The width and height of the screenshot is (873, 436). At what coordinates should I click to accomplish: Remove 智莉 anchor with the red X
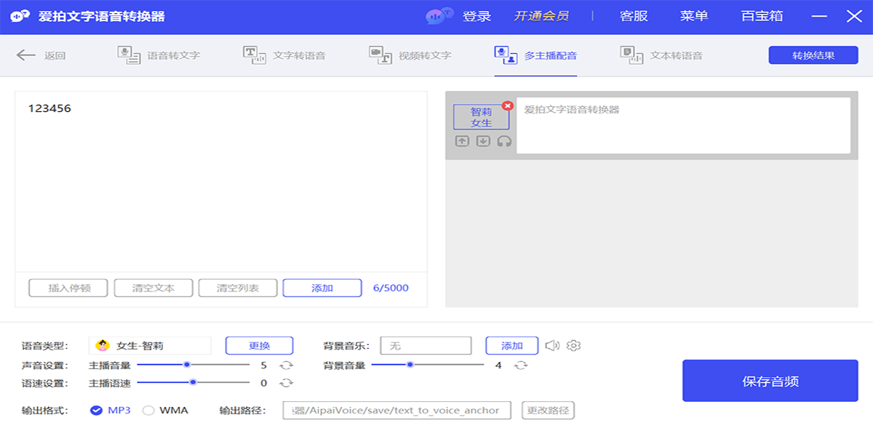[508, 106]
